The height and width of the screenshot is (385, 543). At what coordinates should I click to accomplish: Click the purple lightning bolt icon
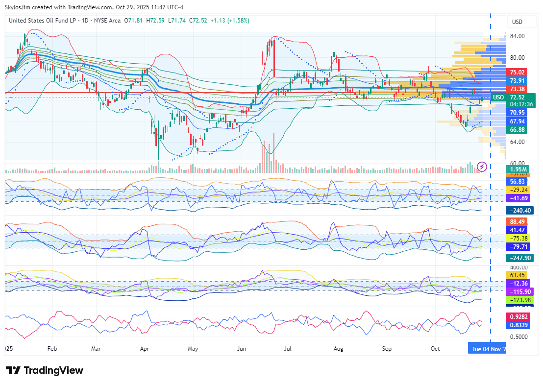coord(482,167)
